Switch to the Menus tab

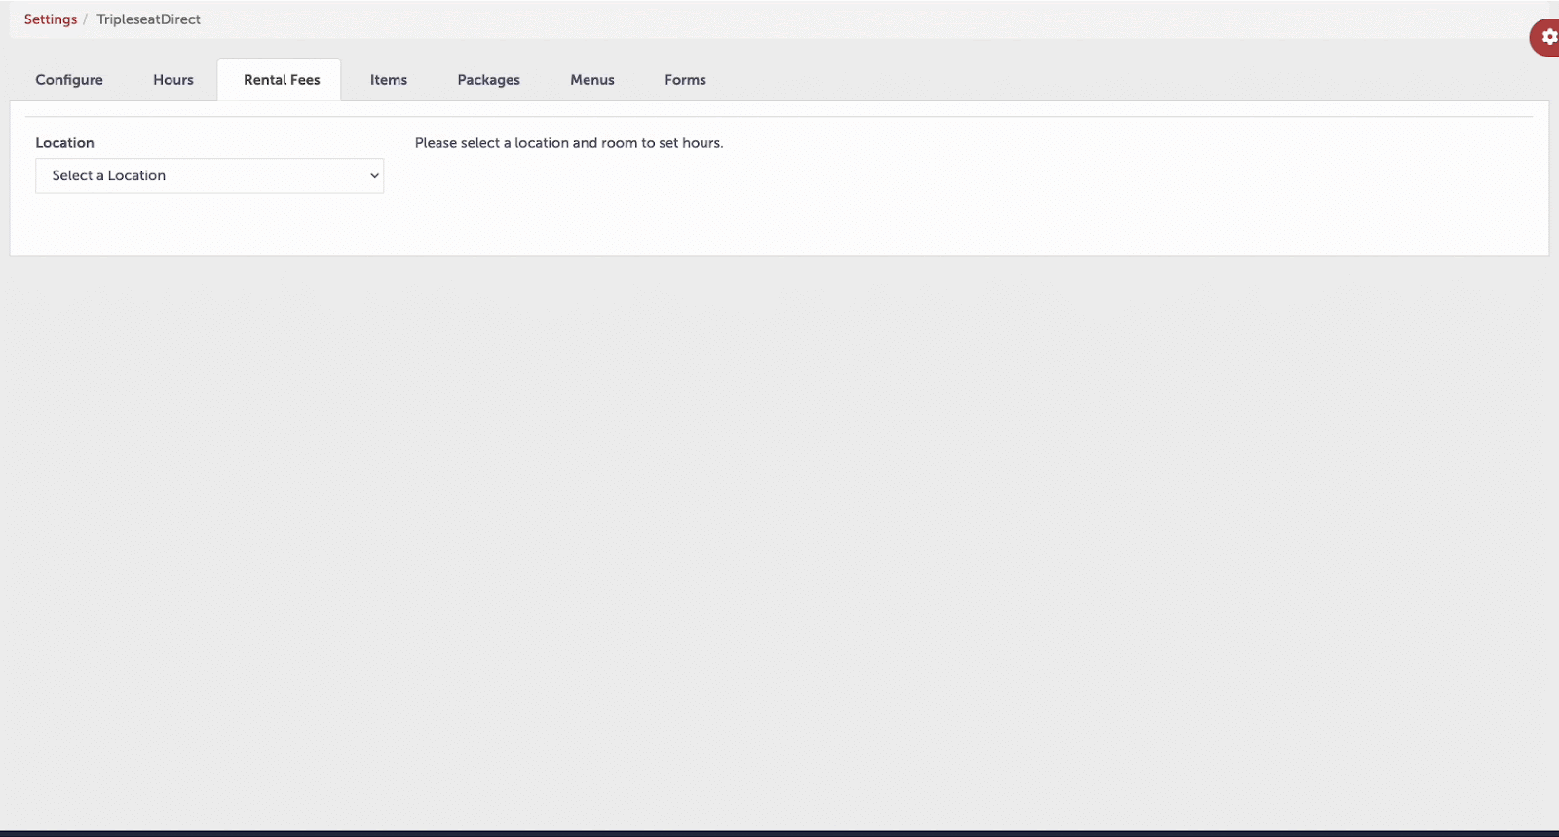[x=592, y=80]
